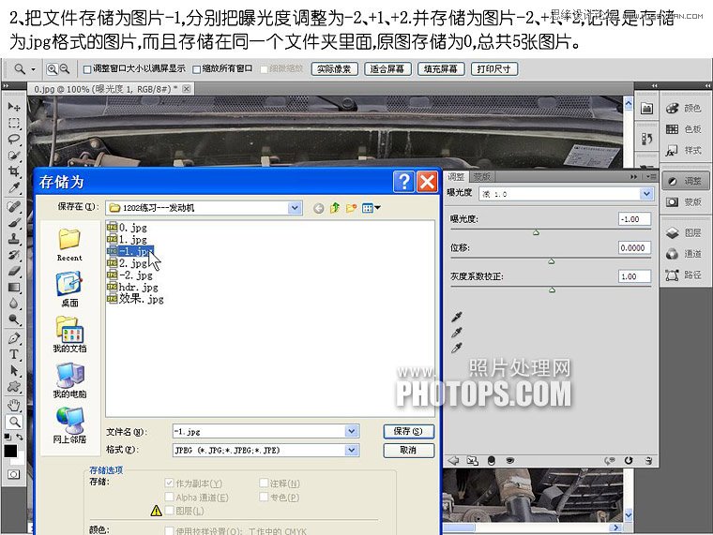Click the Quick Mask mode icon
Viewport: 713px width, 535px height.
(x=14, y=475)
